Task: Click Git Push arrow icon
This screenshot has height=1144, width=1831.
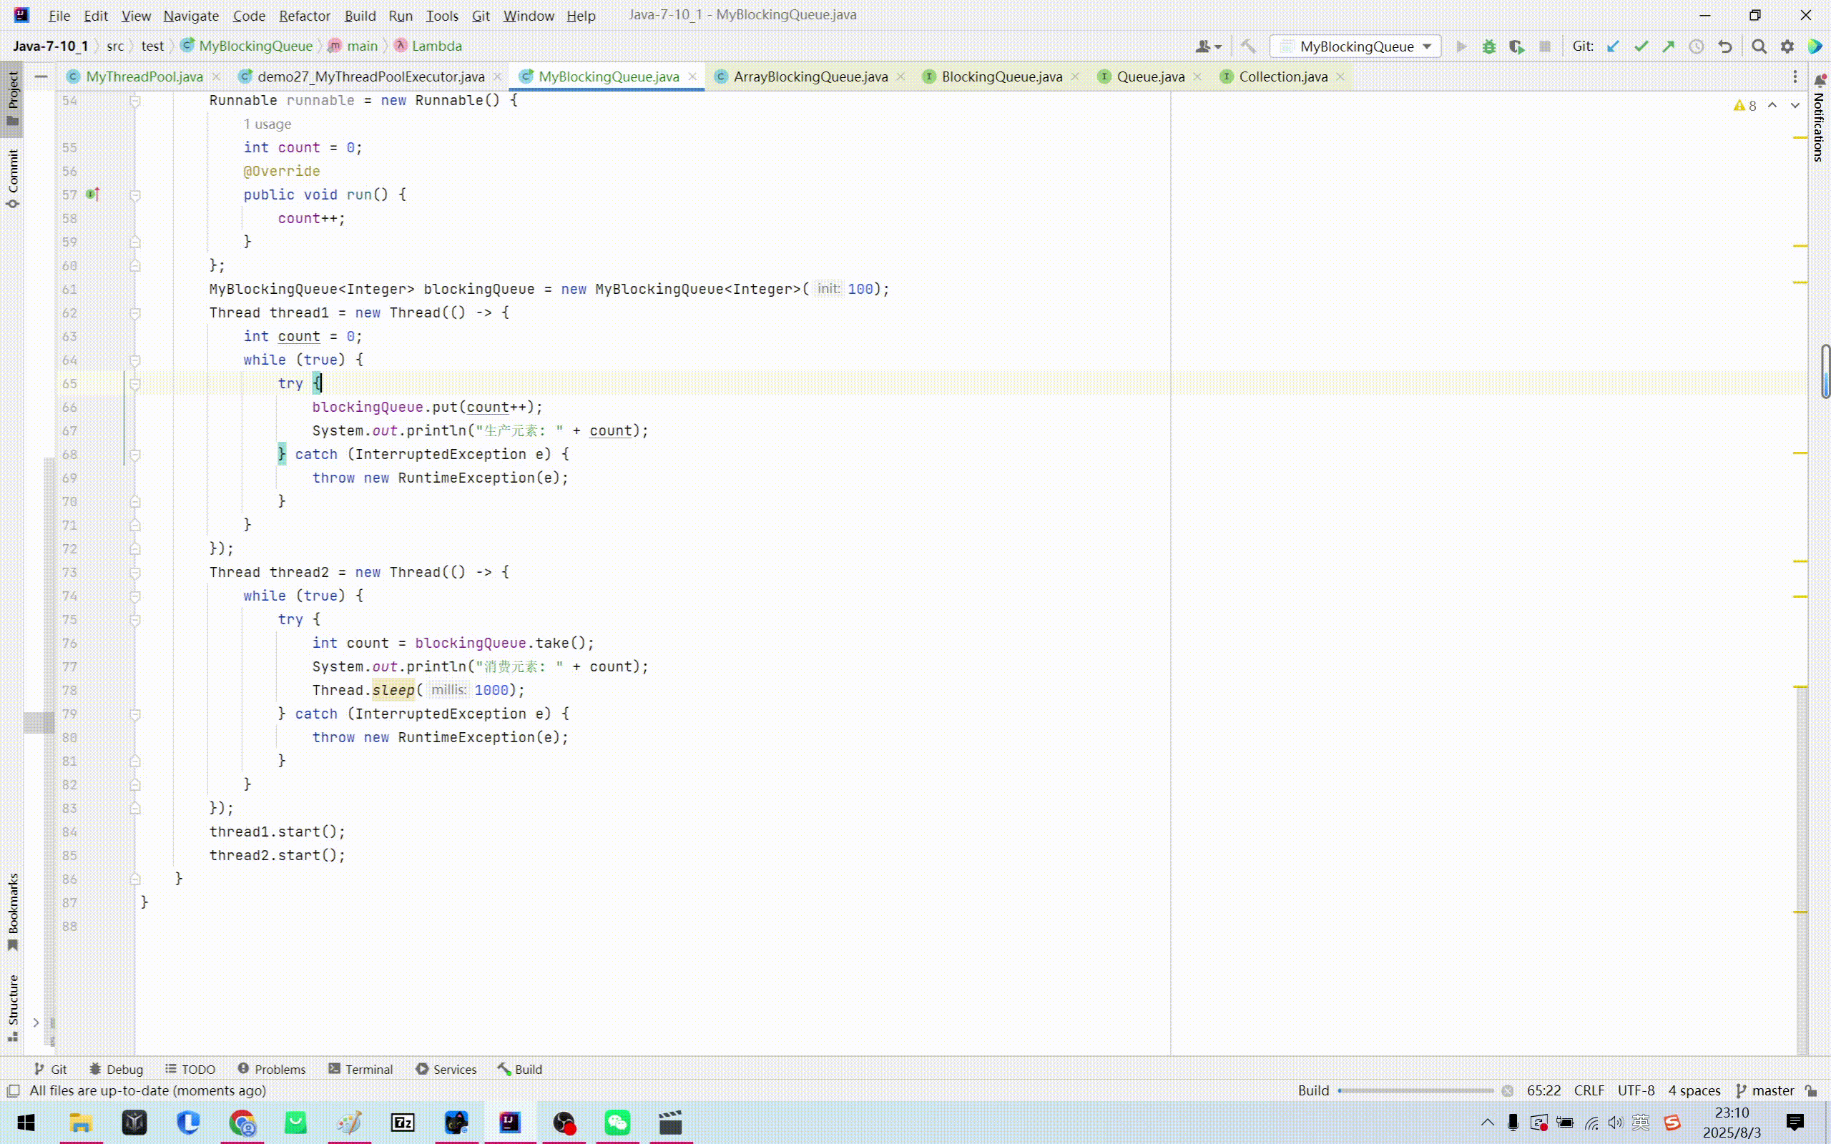Action: click(x=1669, y=47)
